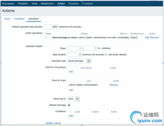
Task: Open IT services in navigation bar
Action: coord(87,4)
